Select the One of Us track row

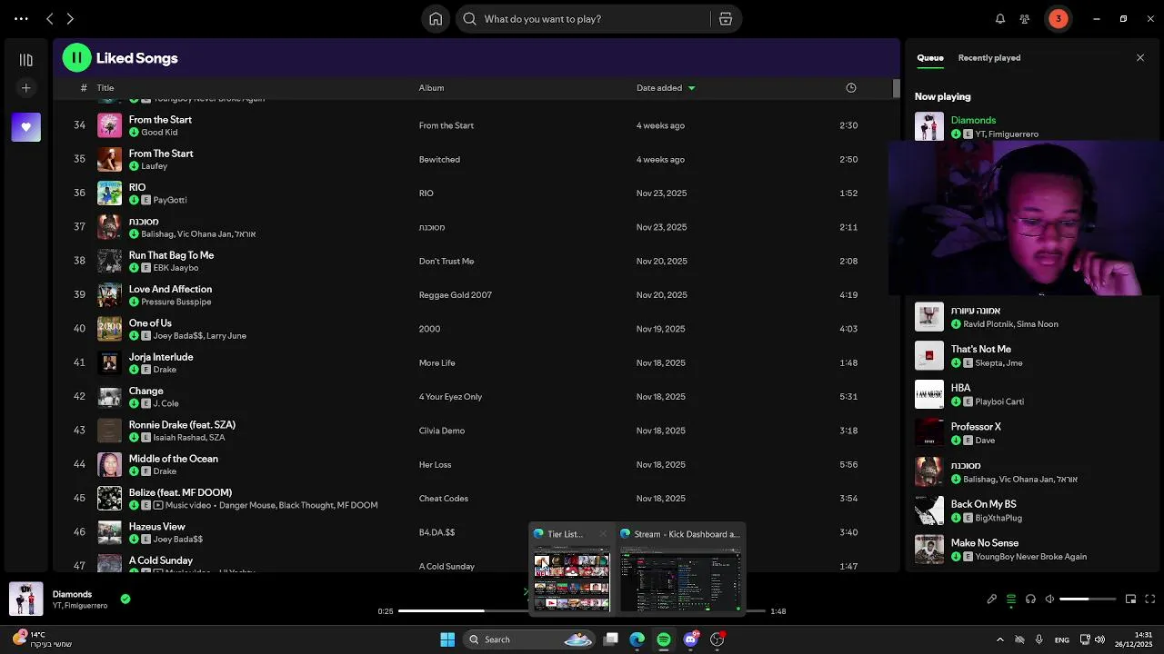[473, 329]
